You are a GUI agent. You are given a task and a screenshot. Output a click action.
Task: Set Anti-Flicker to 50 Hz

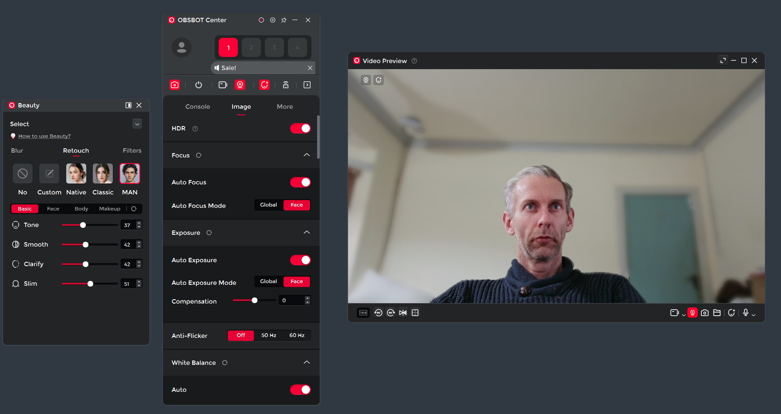tap(269, 335)
